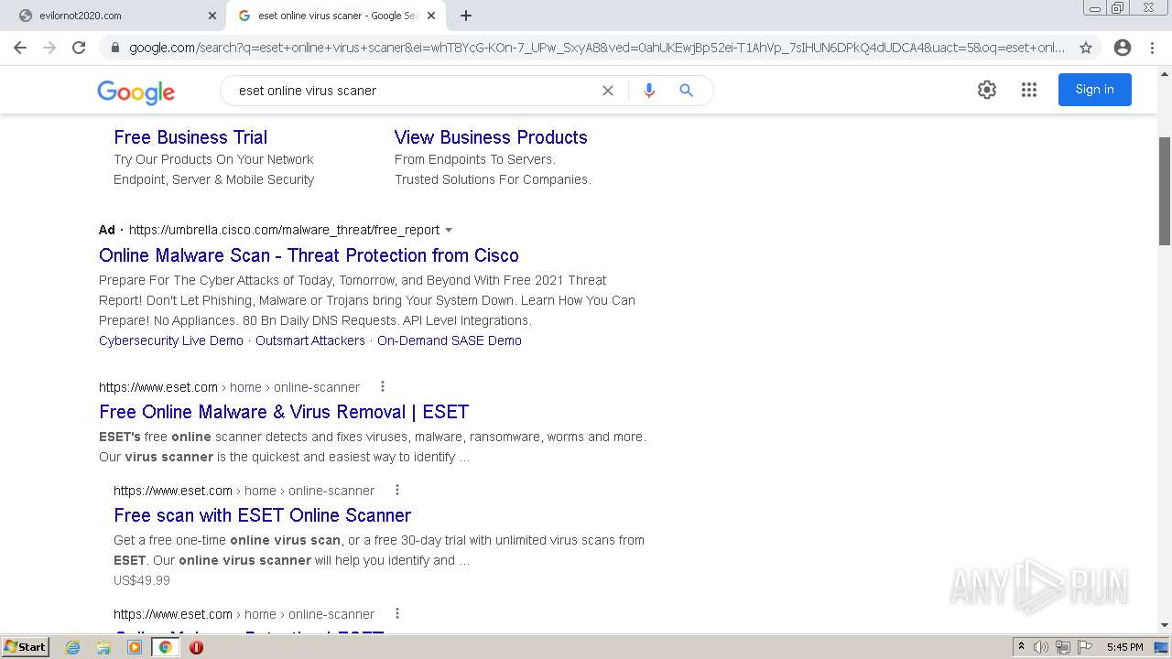Click the scrollbar up arrow

[1165, 73]
